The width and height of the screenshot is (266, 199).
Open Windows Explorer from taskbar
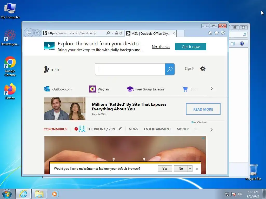[39, 194]
